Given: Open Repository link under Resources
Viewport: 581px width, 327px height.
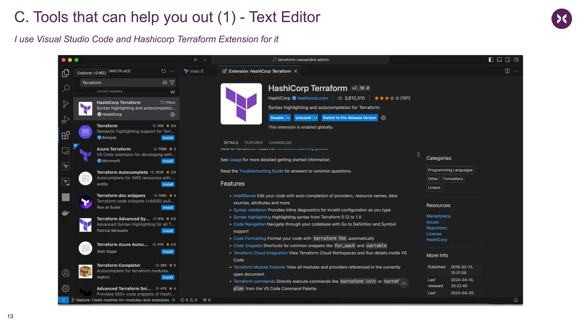Looking at the screenshot, I should pyautogui.click(x=437, y=228).
